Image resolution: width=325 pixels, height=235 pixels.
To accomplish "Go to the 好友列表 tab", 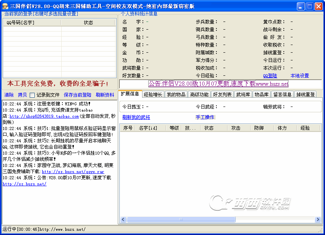I will [222, 95].
